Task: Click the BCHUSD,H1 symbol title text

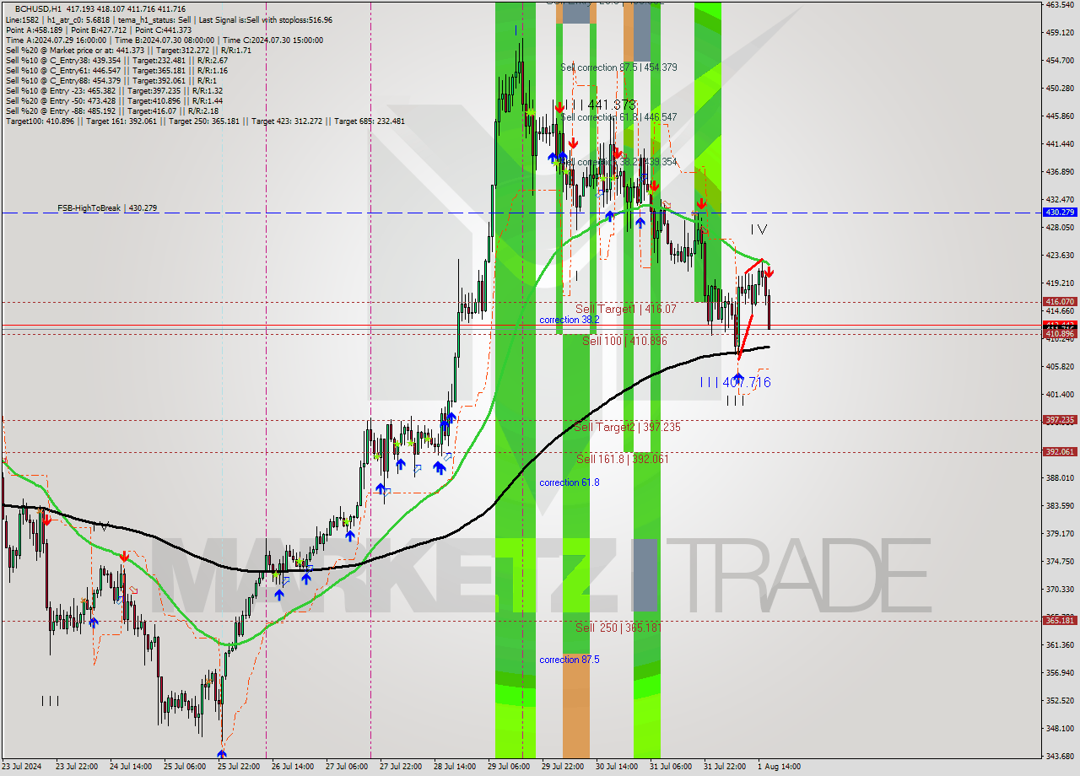Action: click(x=37, y=9)
